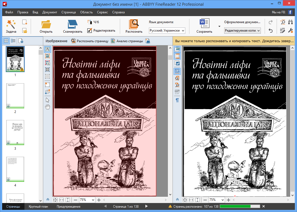Go to previous page arrow
Screen dimensions: 297x212
pyautogui.click(x=105, y=206)
